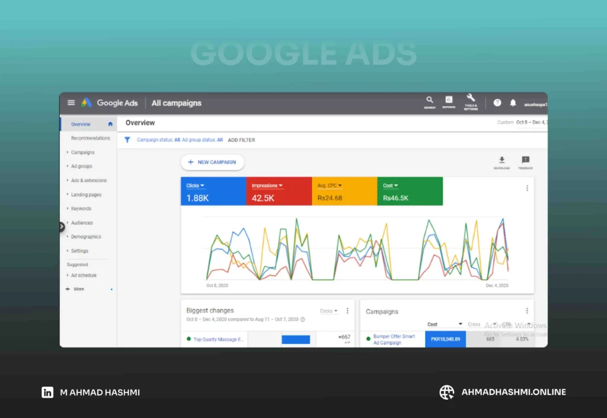Click the Help question mark icon
607x418 pixels.
pos(497,103)
